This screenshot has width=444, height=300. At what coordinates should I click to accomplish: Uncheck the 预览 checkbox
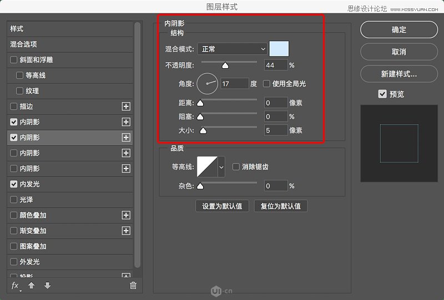pyautogui.click(x=382, y=94)
